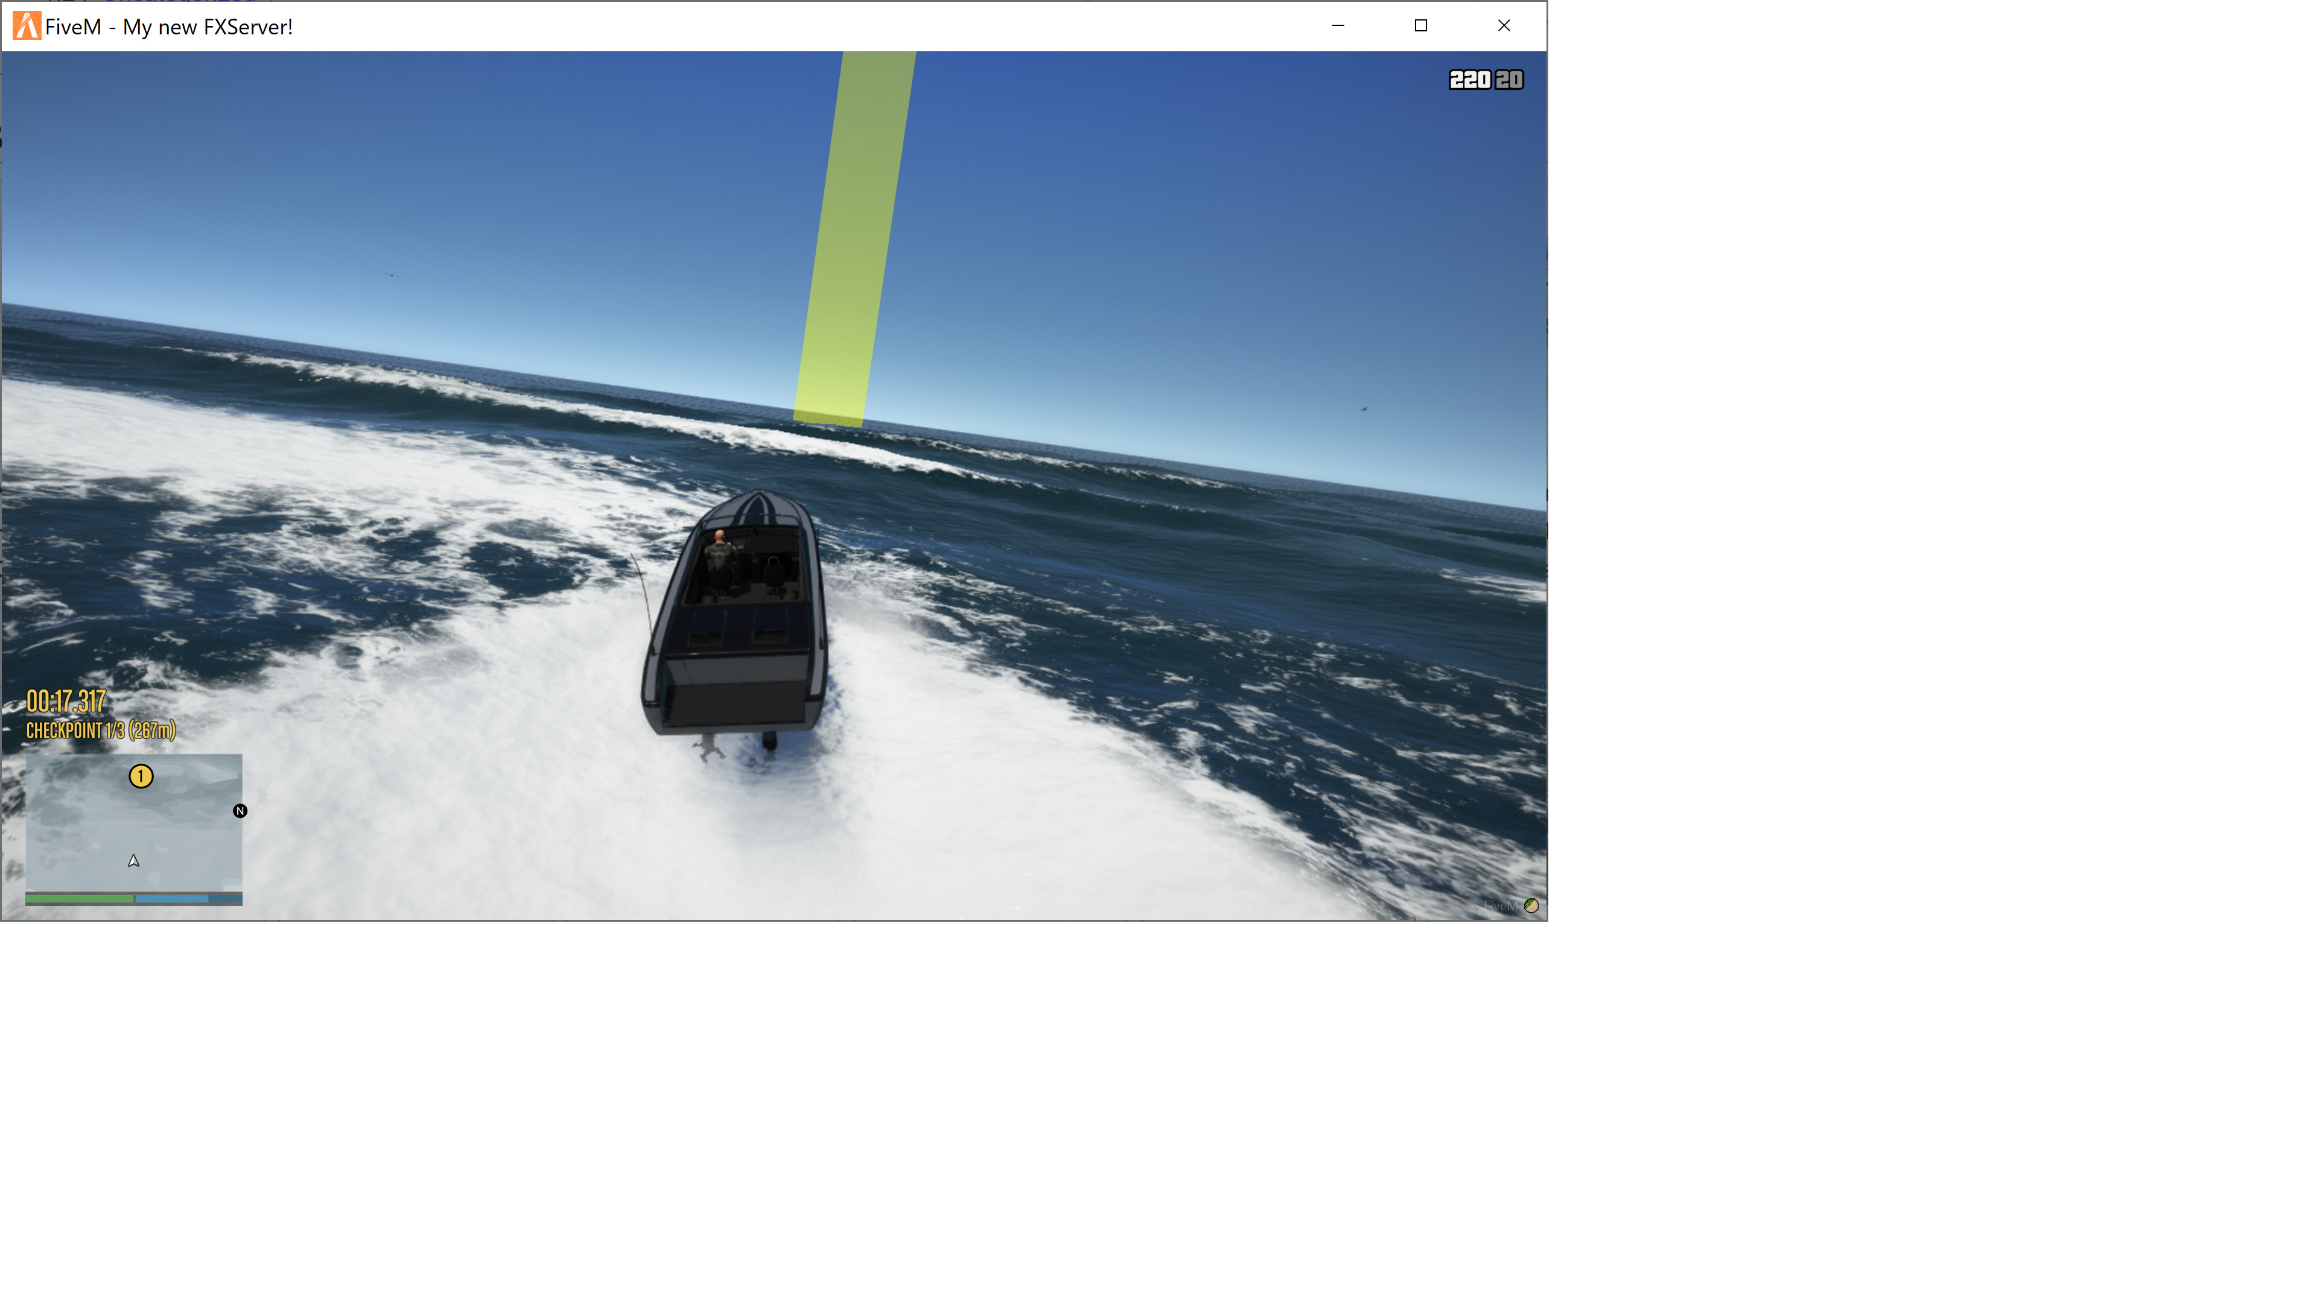Minimize the FiveM window
The width and height of the screenshot is (2317, 1303).
(x=1338, y=25)
